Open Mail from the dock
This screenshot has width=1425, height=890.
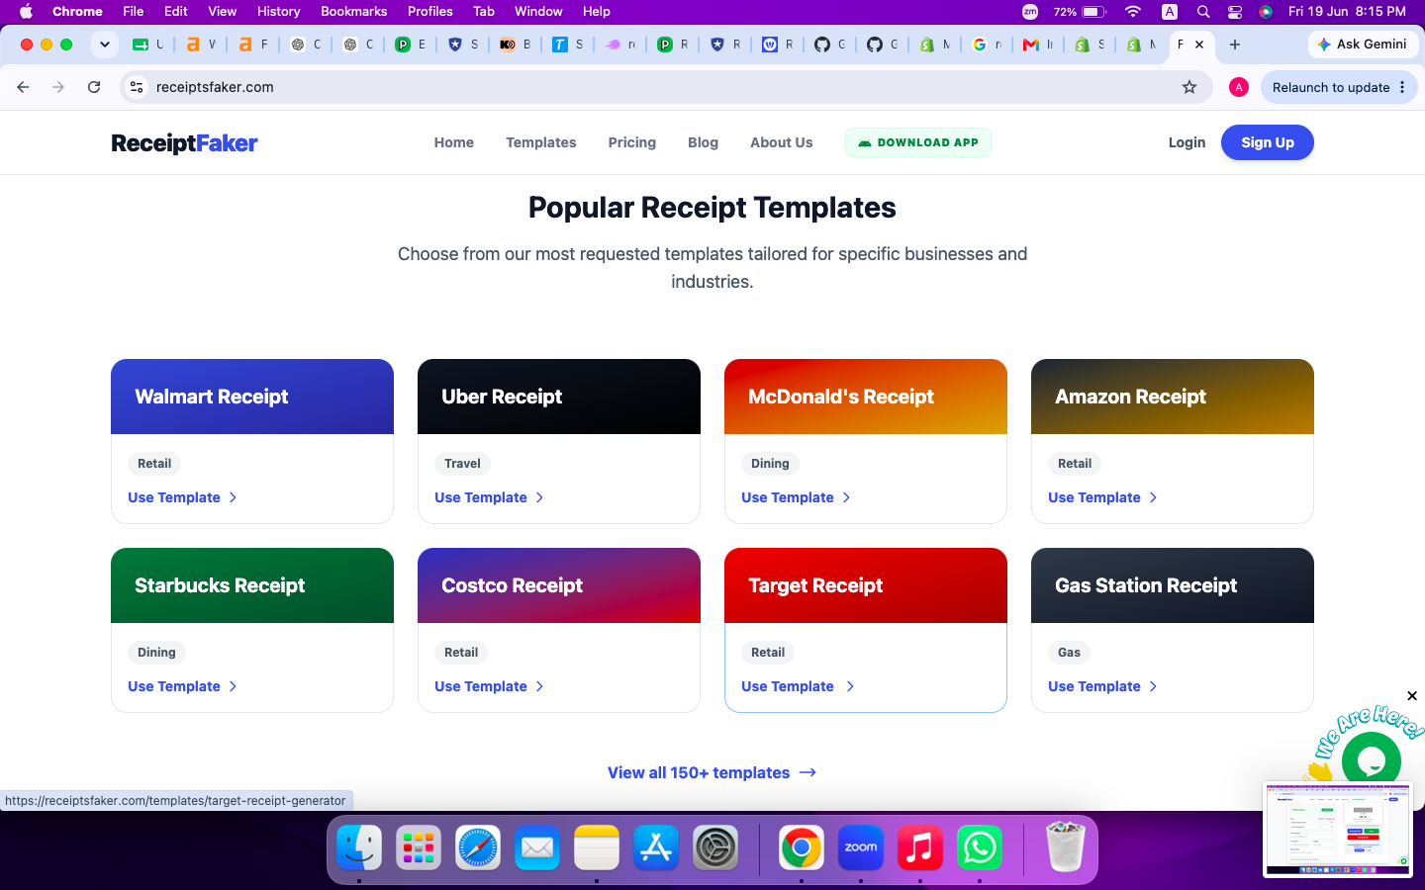537,847
